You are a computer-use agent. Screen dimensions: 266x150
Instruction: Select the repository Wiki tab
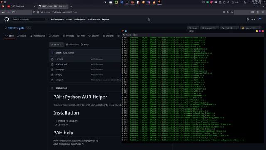(x=81, y=36)
